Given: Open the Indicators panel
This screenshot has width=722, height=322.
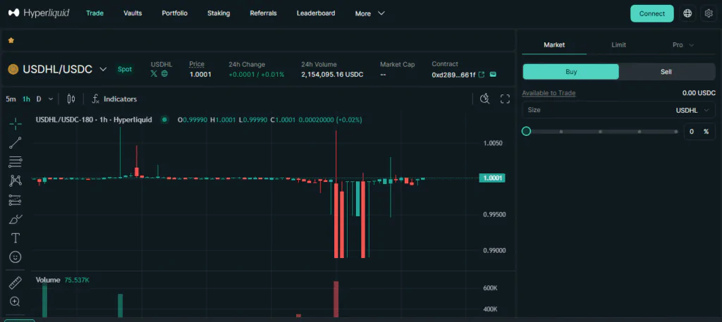Looking at the screenshot, I should pos(114,99).
